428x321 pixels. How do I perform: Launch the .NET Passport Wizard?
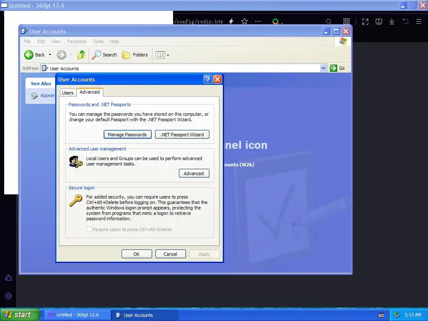[182, 134]
